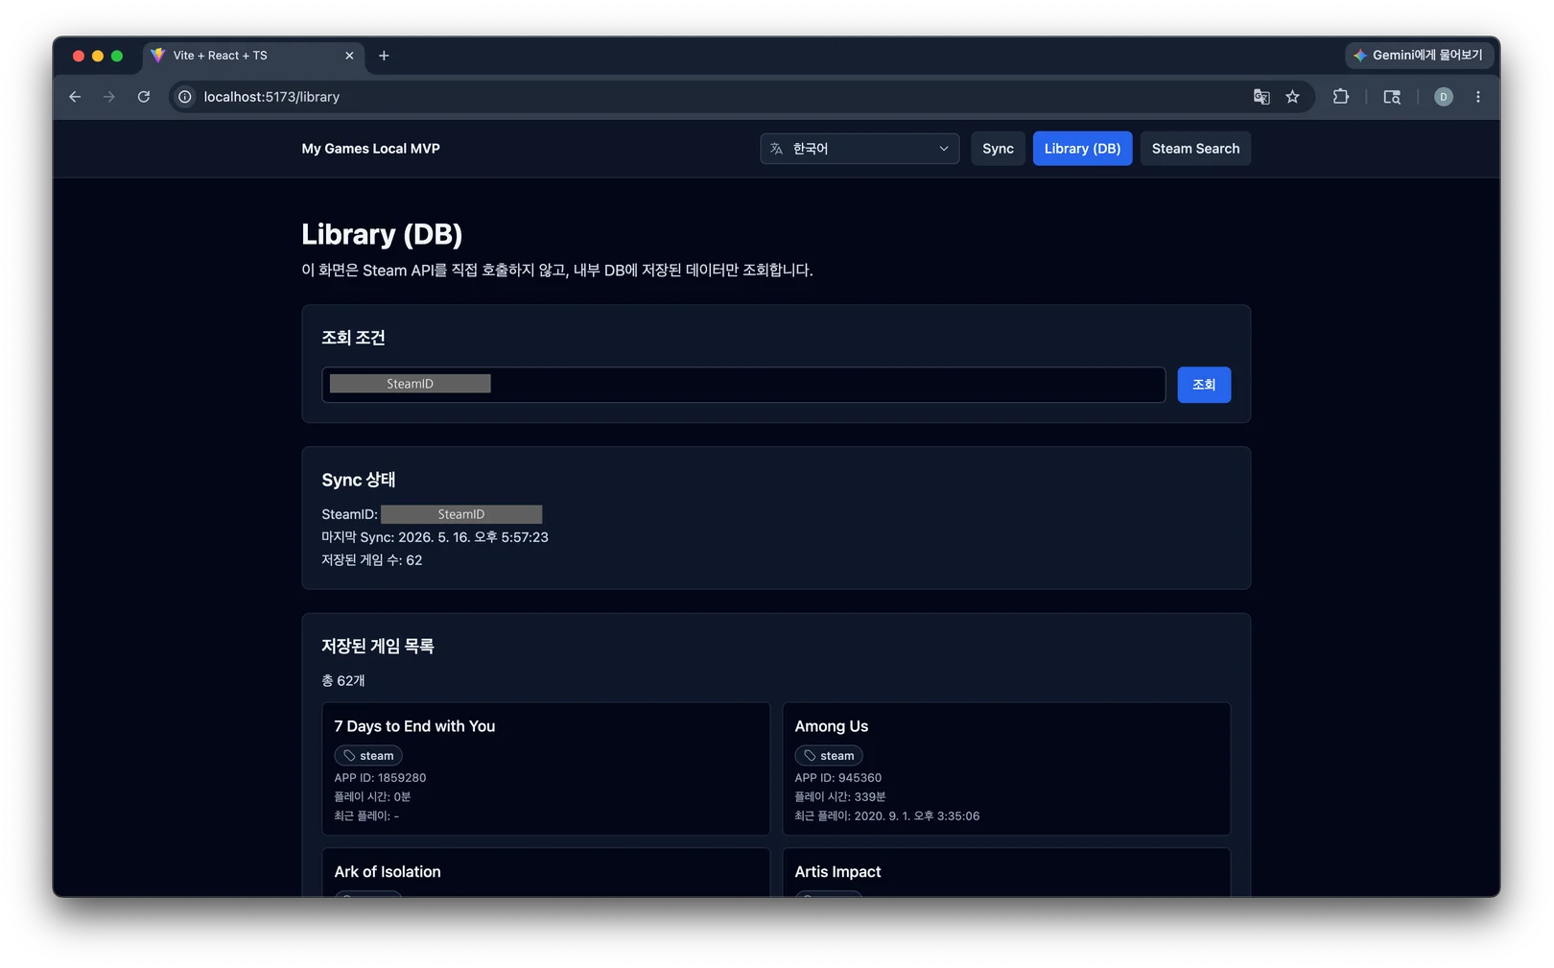The height and width of the screenshot is (968, 1554).
Task: Open the Google Translate icon in address bar
Action: (1261, 97)
